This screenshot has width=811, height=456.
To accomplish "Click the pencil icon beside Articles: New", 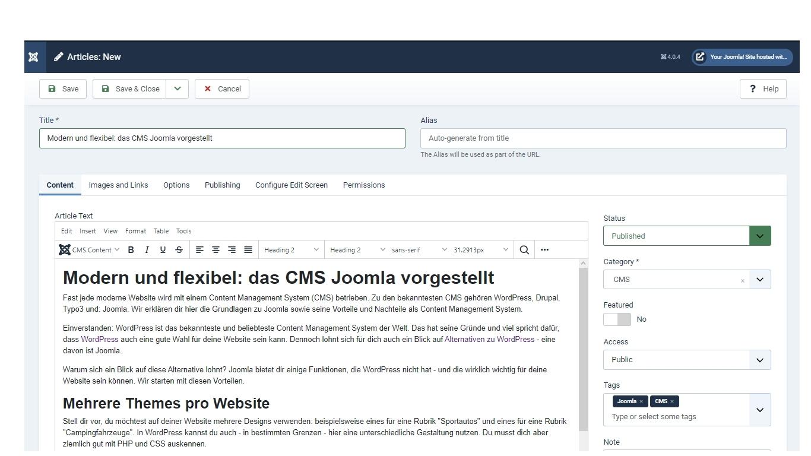I will [x=58, y=57].
